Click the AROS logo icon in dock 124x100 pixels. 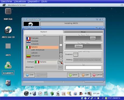coord(26,94)
